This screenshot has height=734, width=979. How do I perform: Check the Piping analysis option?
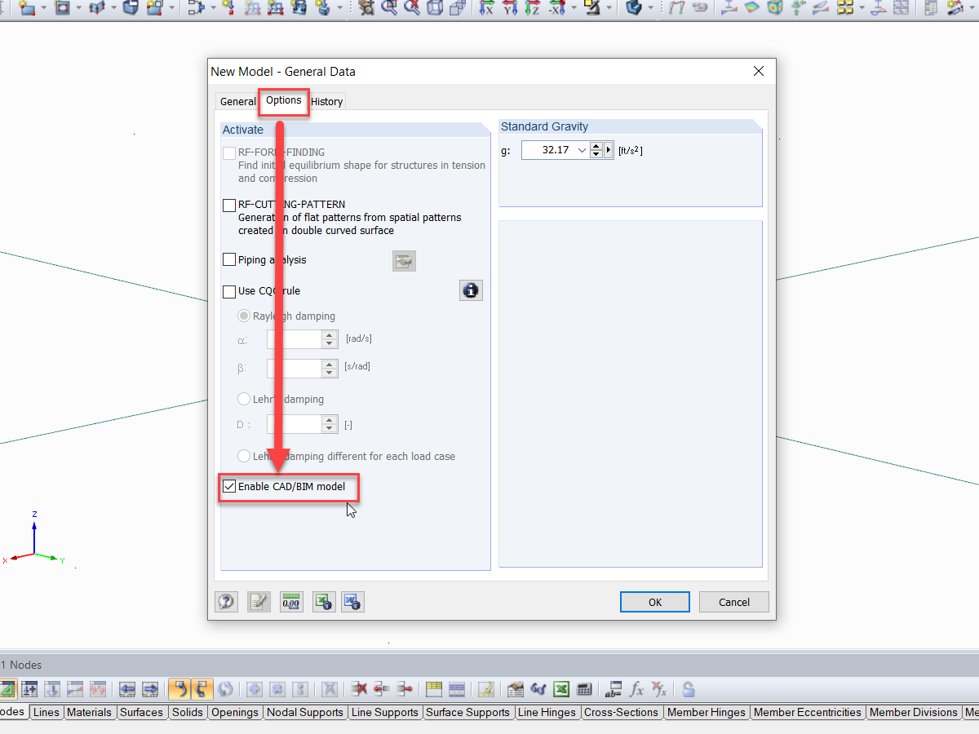pyautogui.click(x=229, y=259)
